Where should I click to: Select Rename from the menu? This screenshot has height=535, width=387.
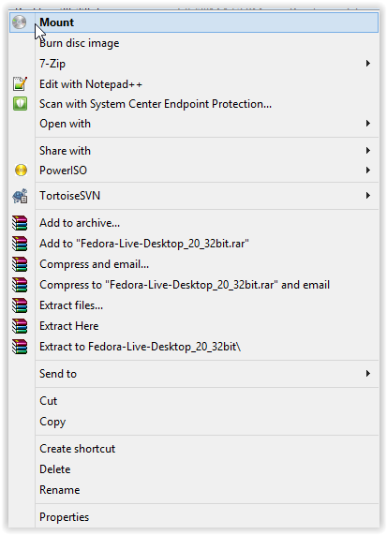point(194,490)
